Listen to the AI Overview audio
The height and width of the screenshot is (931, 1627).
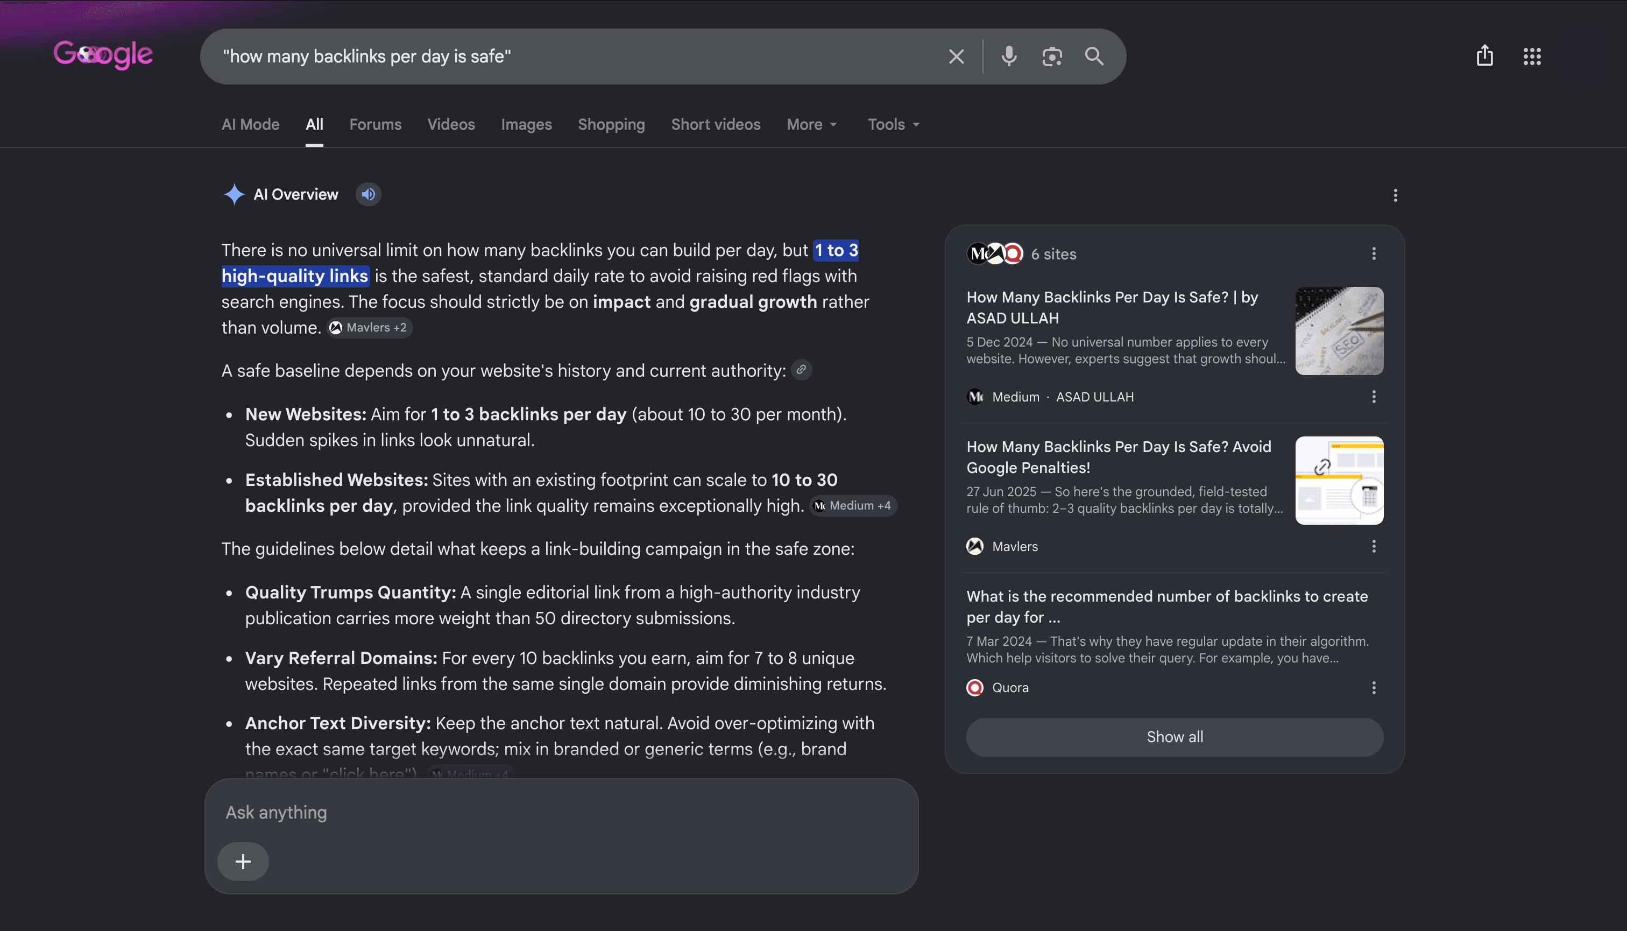point(368,194)
